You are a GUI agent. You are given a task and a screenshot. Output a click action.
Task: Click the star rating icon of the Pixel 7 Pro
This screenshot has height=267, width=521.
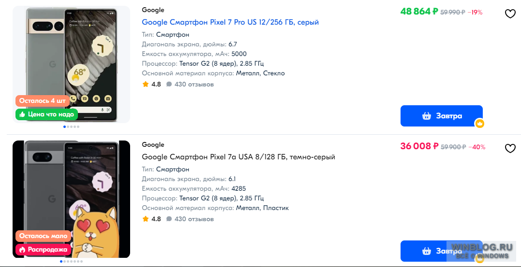coord(145,84)
